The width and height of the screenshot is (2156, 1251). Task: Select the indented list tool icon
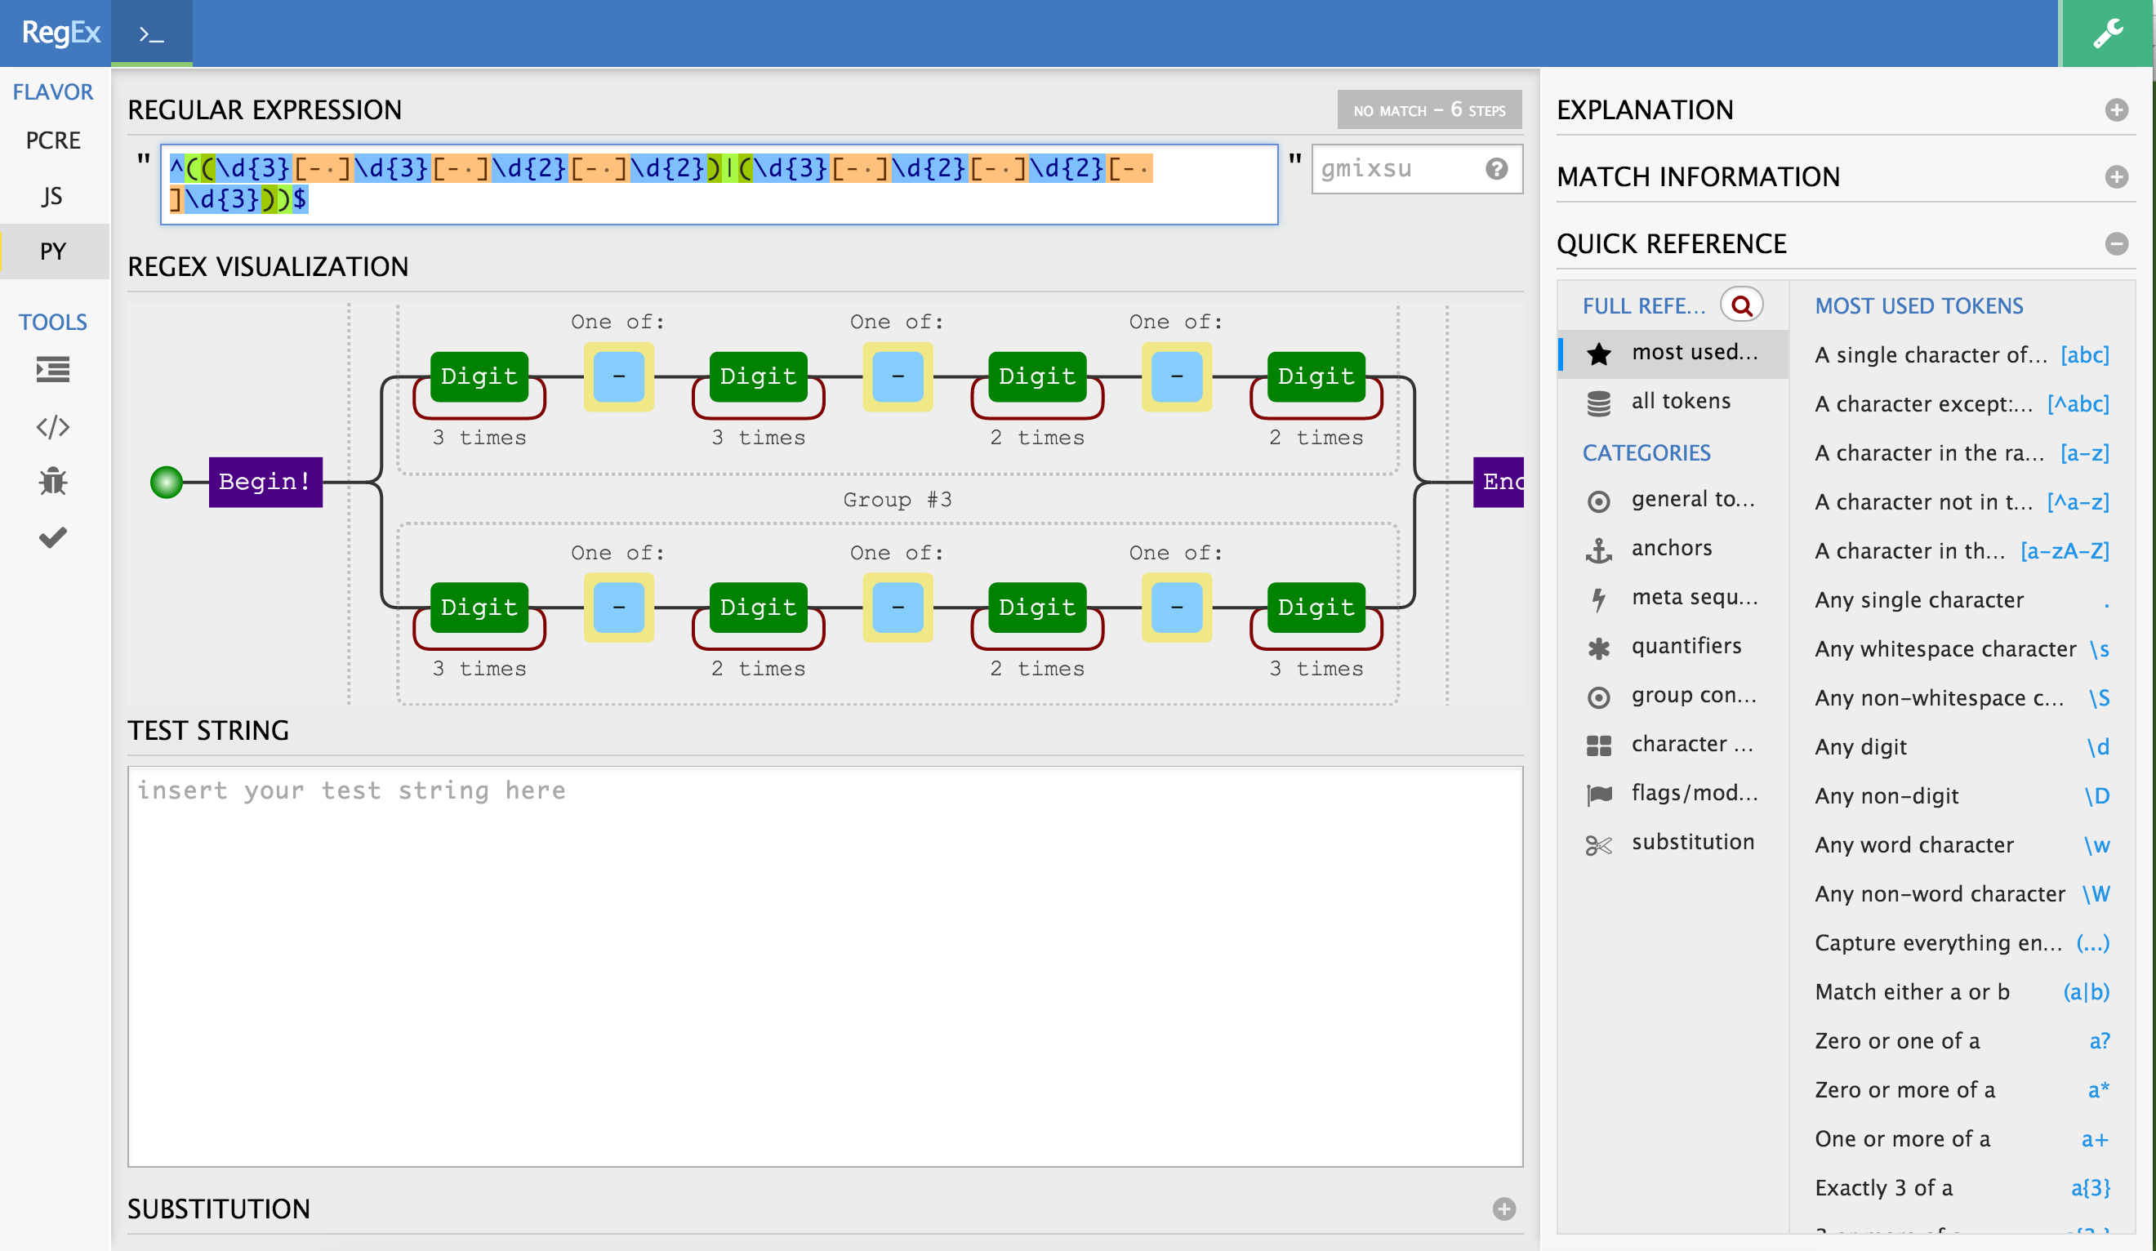pos(53,370)
